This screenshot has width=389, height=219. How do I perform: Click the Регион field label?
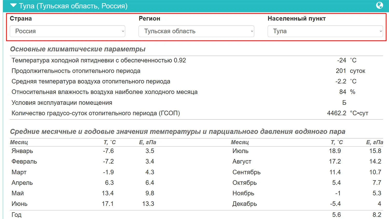[149, 19]
